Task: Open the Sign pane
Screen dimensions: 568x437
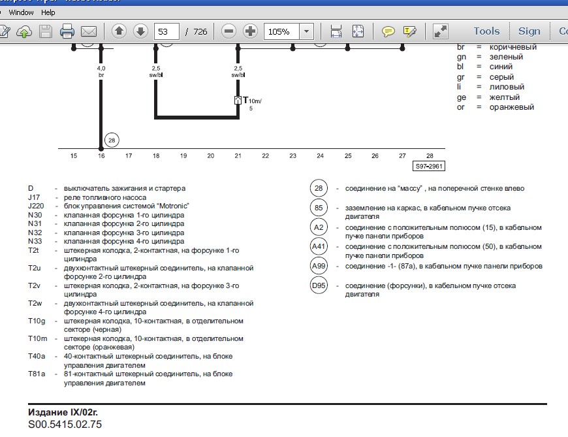Action: (529, 31)
